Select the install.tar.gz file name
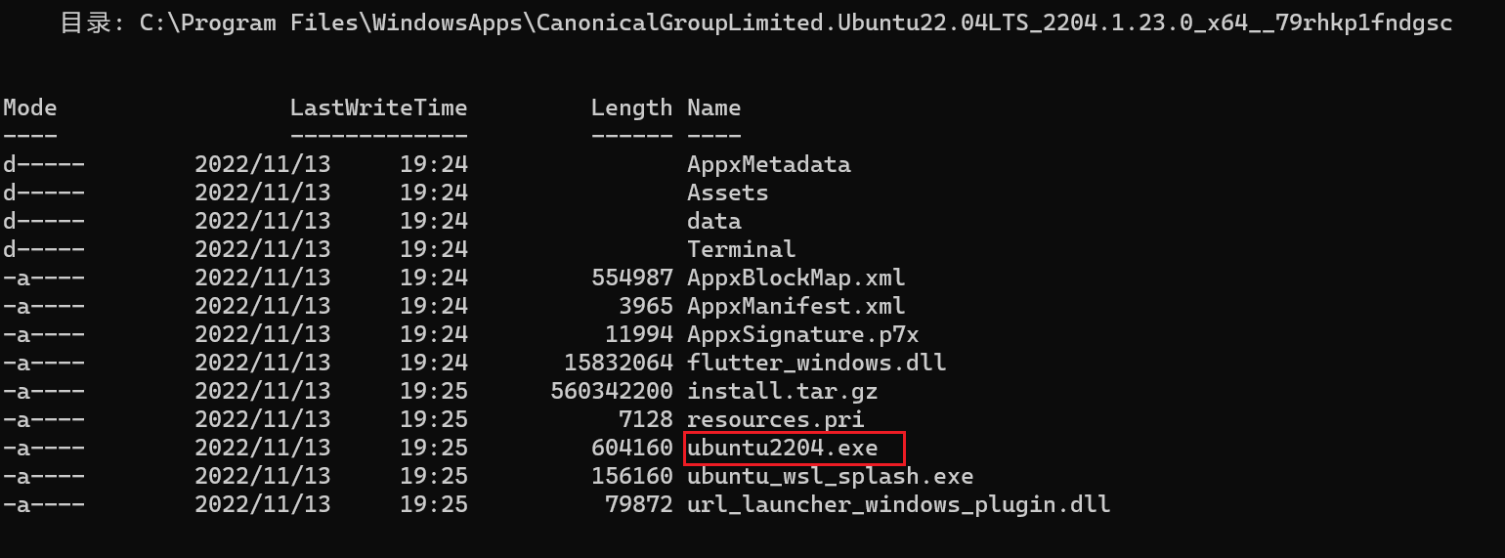Viewport: 1505px width, 558px height. pyautogui.click(x=782, y=391)
